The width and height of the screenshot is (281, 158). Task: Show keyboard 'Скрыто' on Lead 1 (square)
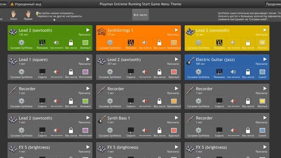tap(42, 72)
